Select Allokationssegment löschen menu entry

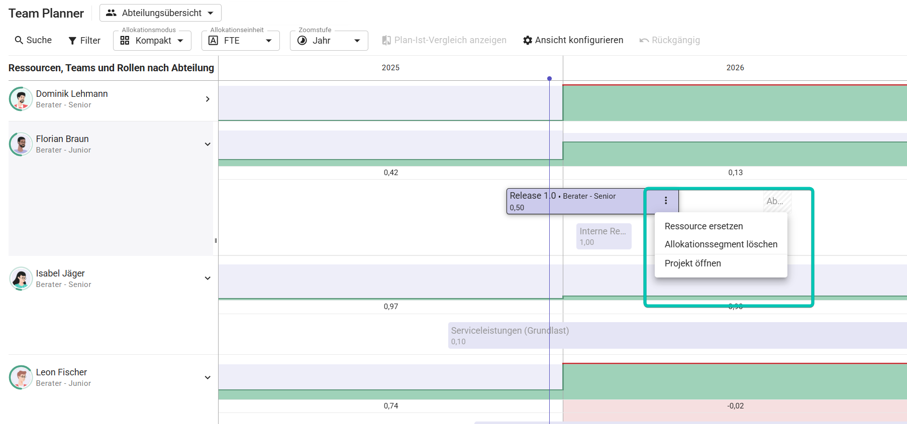pyautogui.click(x=721, y=244)
